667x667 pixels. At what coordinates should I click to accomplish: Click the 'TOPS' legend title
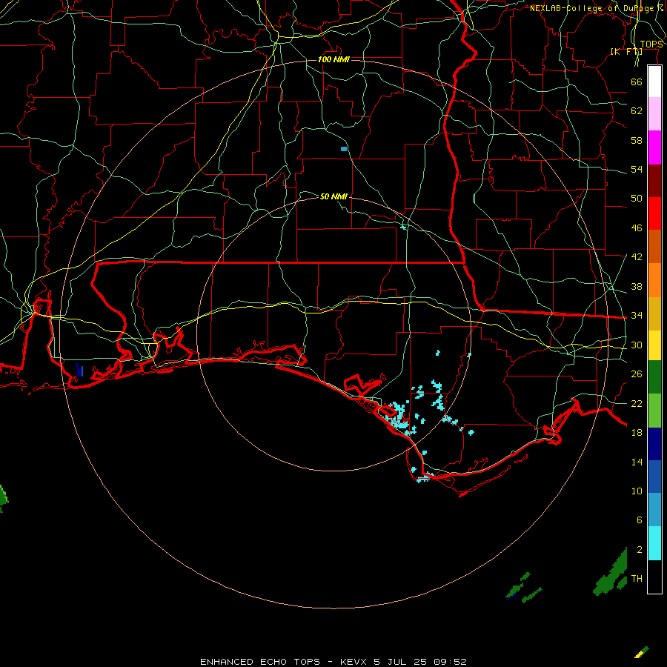click(x=651, y=44)
